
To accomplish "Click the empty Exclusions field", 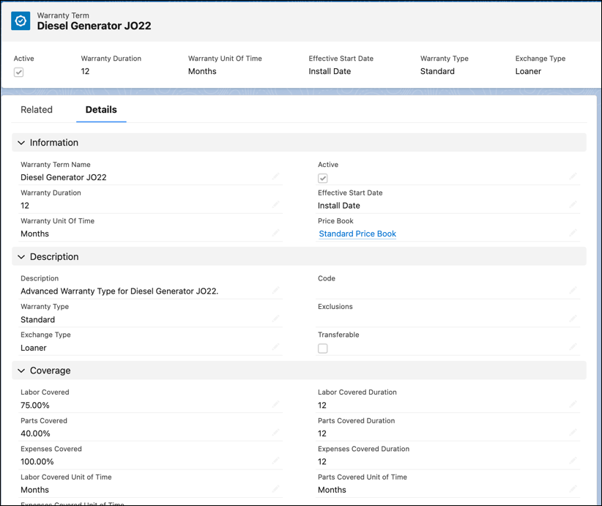I will 439,316.
